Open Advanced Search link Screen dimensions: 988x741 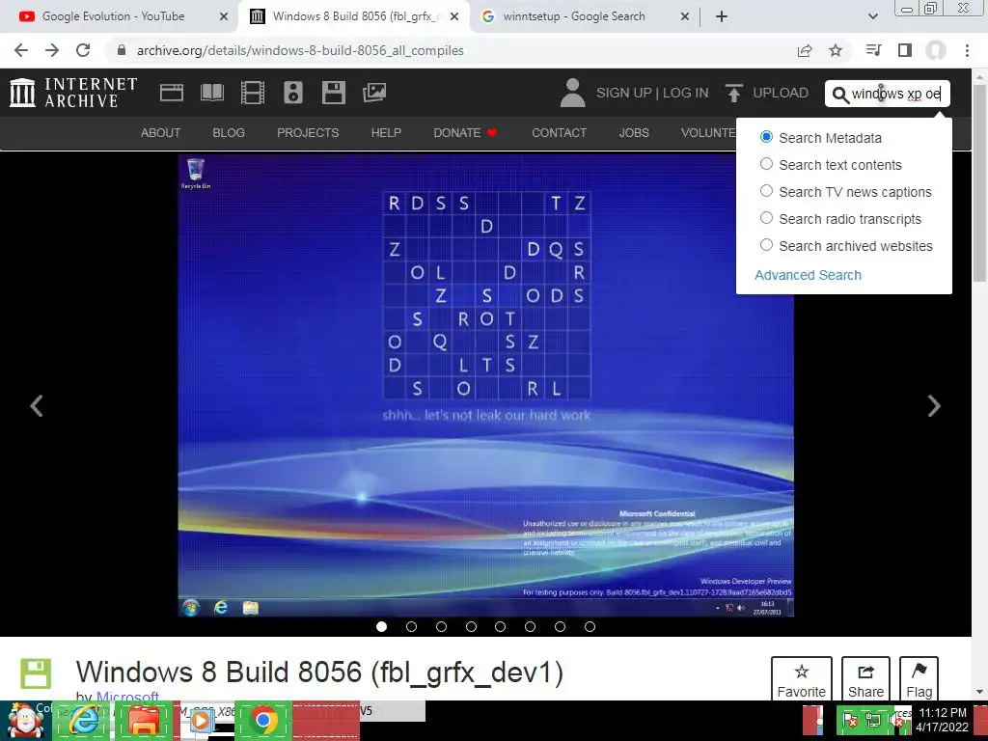tap(808, 275)
